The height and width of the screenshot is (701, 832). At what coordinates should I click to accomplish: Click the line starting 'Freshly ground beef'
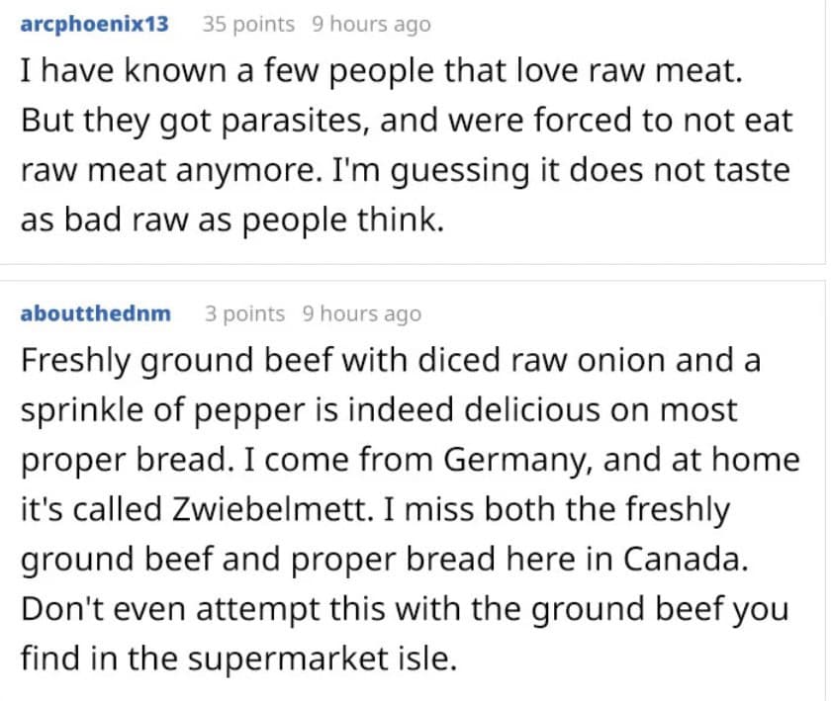pos(391,361)
